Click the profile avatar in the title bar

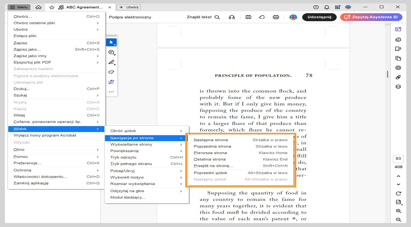click(348, 7)
